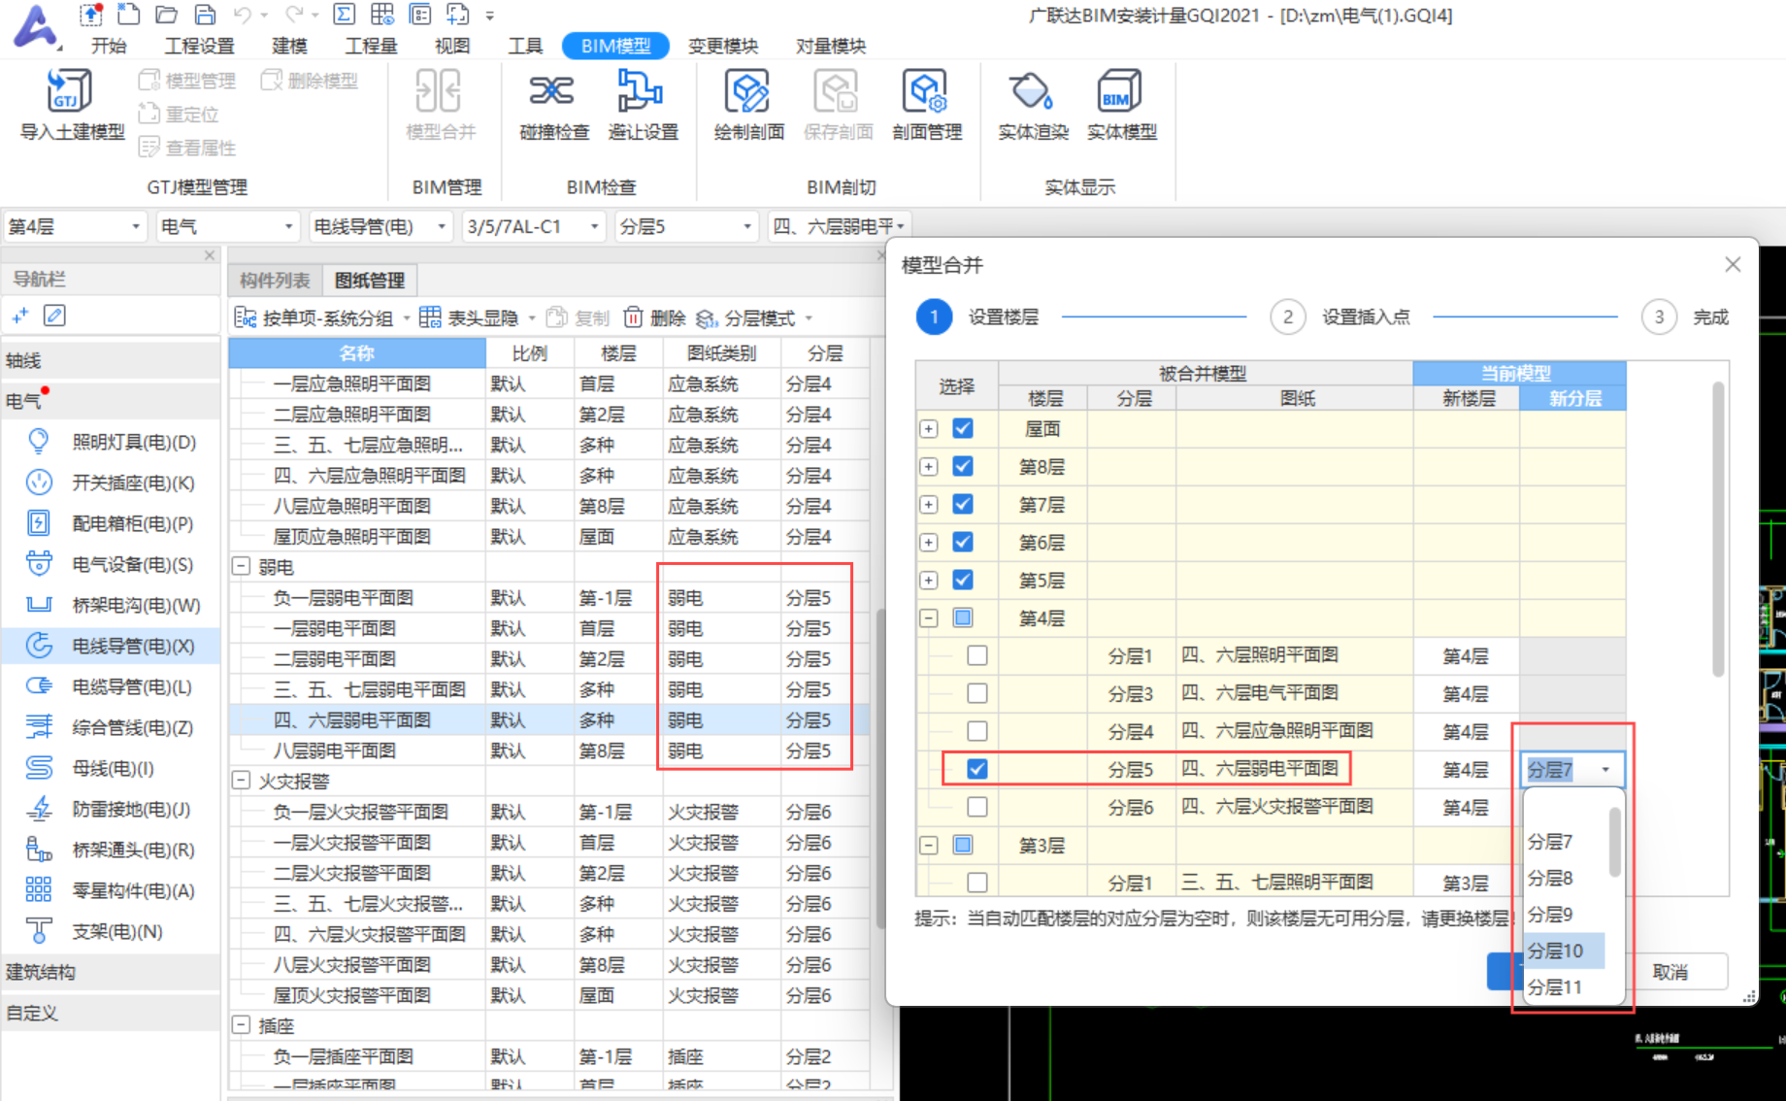The height and width of the screenshot is (1101, 1786).
Task: Click 删除 delete in drawing toolbar
Action: pos(655,318)
